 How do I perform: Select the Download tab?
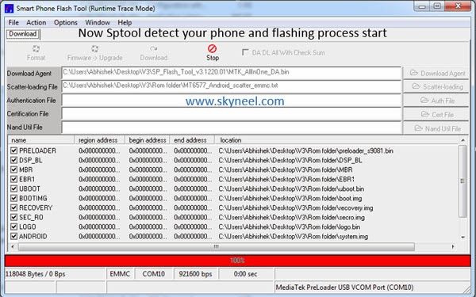pos(23,34)
